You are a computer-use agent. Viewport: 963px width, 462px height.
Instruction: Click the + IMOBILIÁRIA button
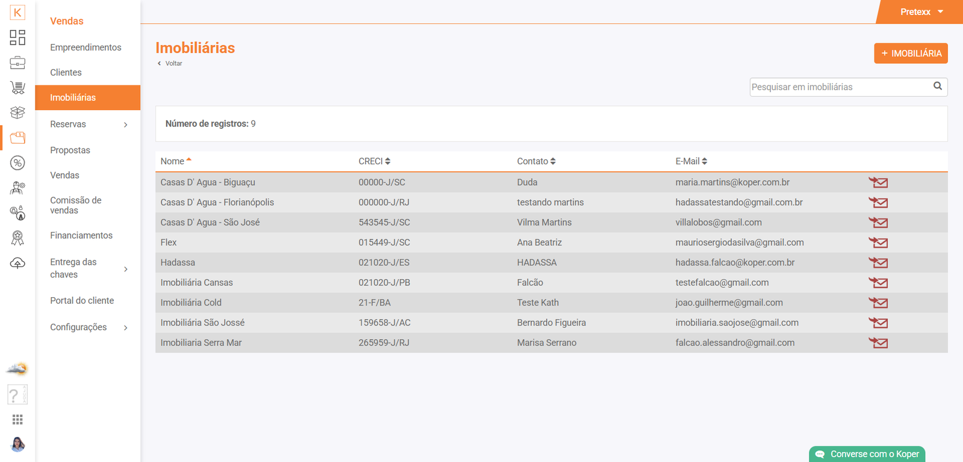911,54
